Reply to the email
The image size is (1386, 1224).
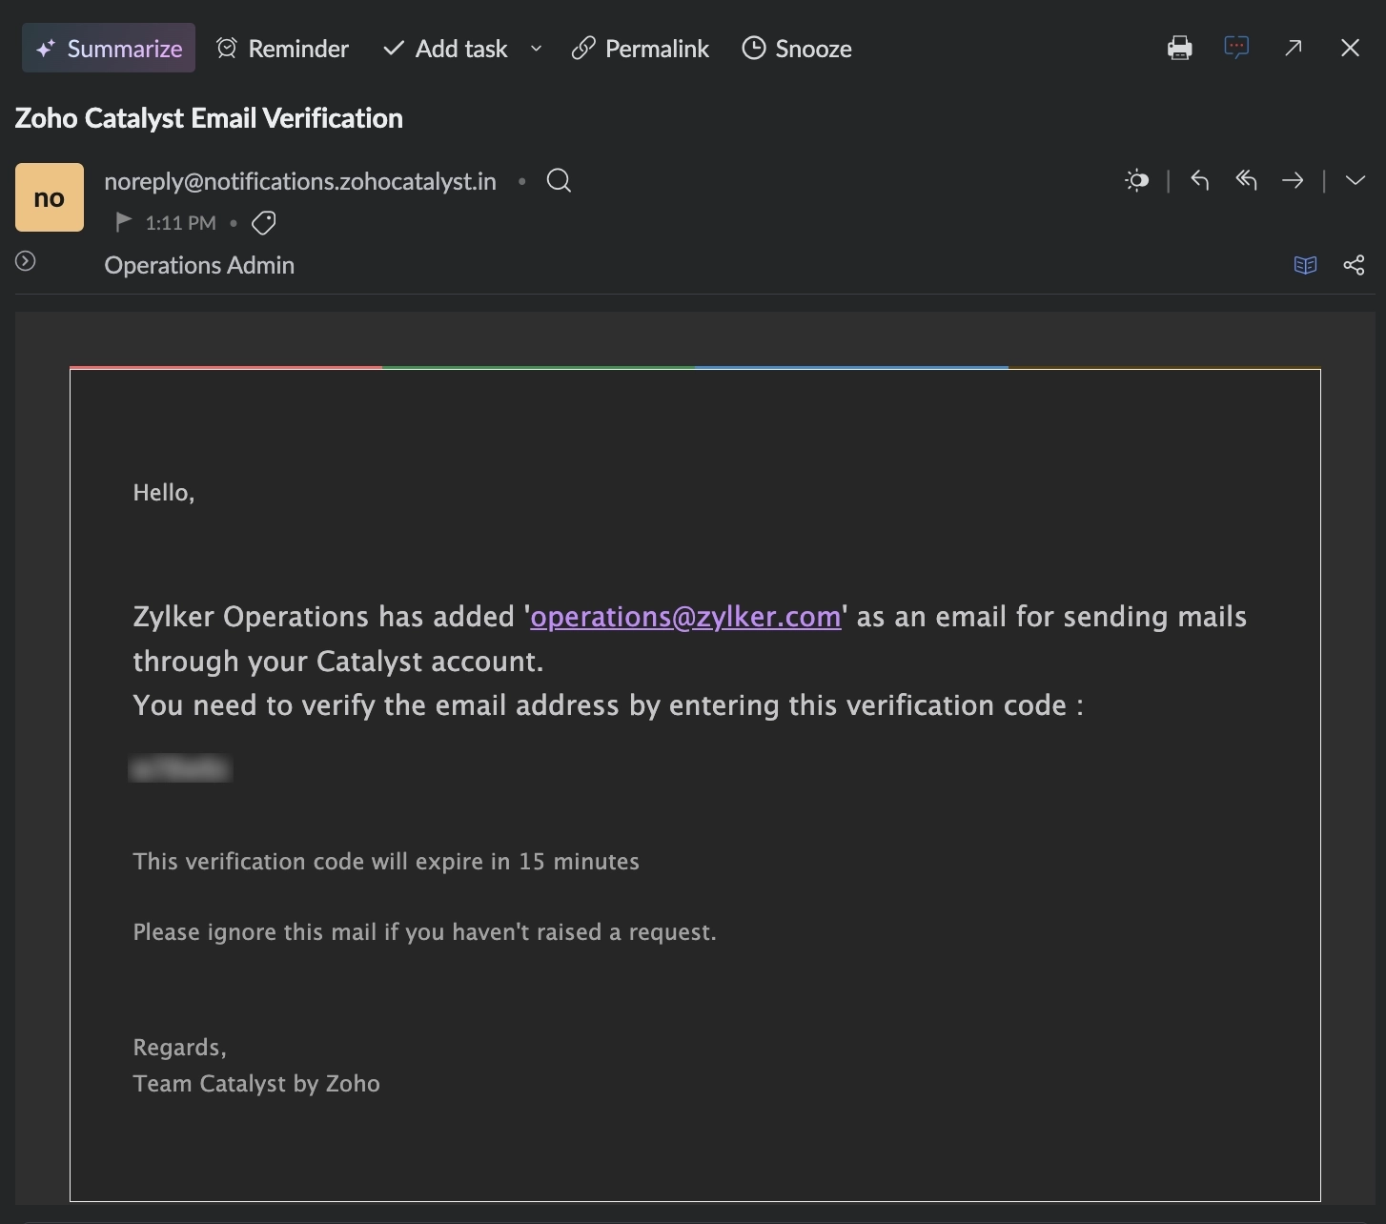(x=1200, y=180)
